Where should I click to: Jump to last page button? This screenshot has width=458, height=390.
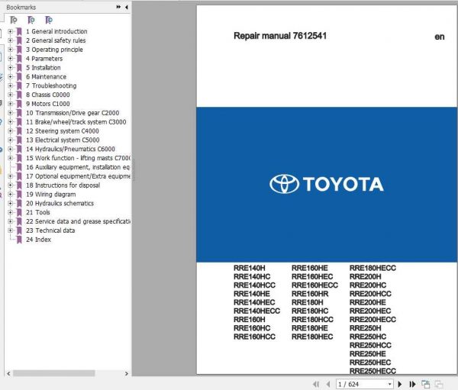click(412, 384)
